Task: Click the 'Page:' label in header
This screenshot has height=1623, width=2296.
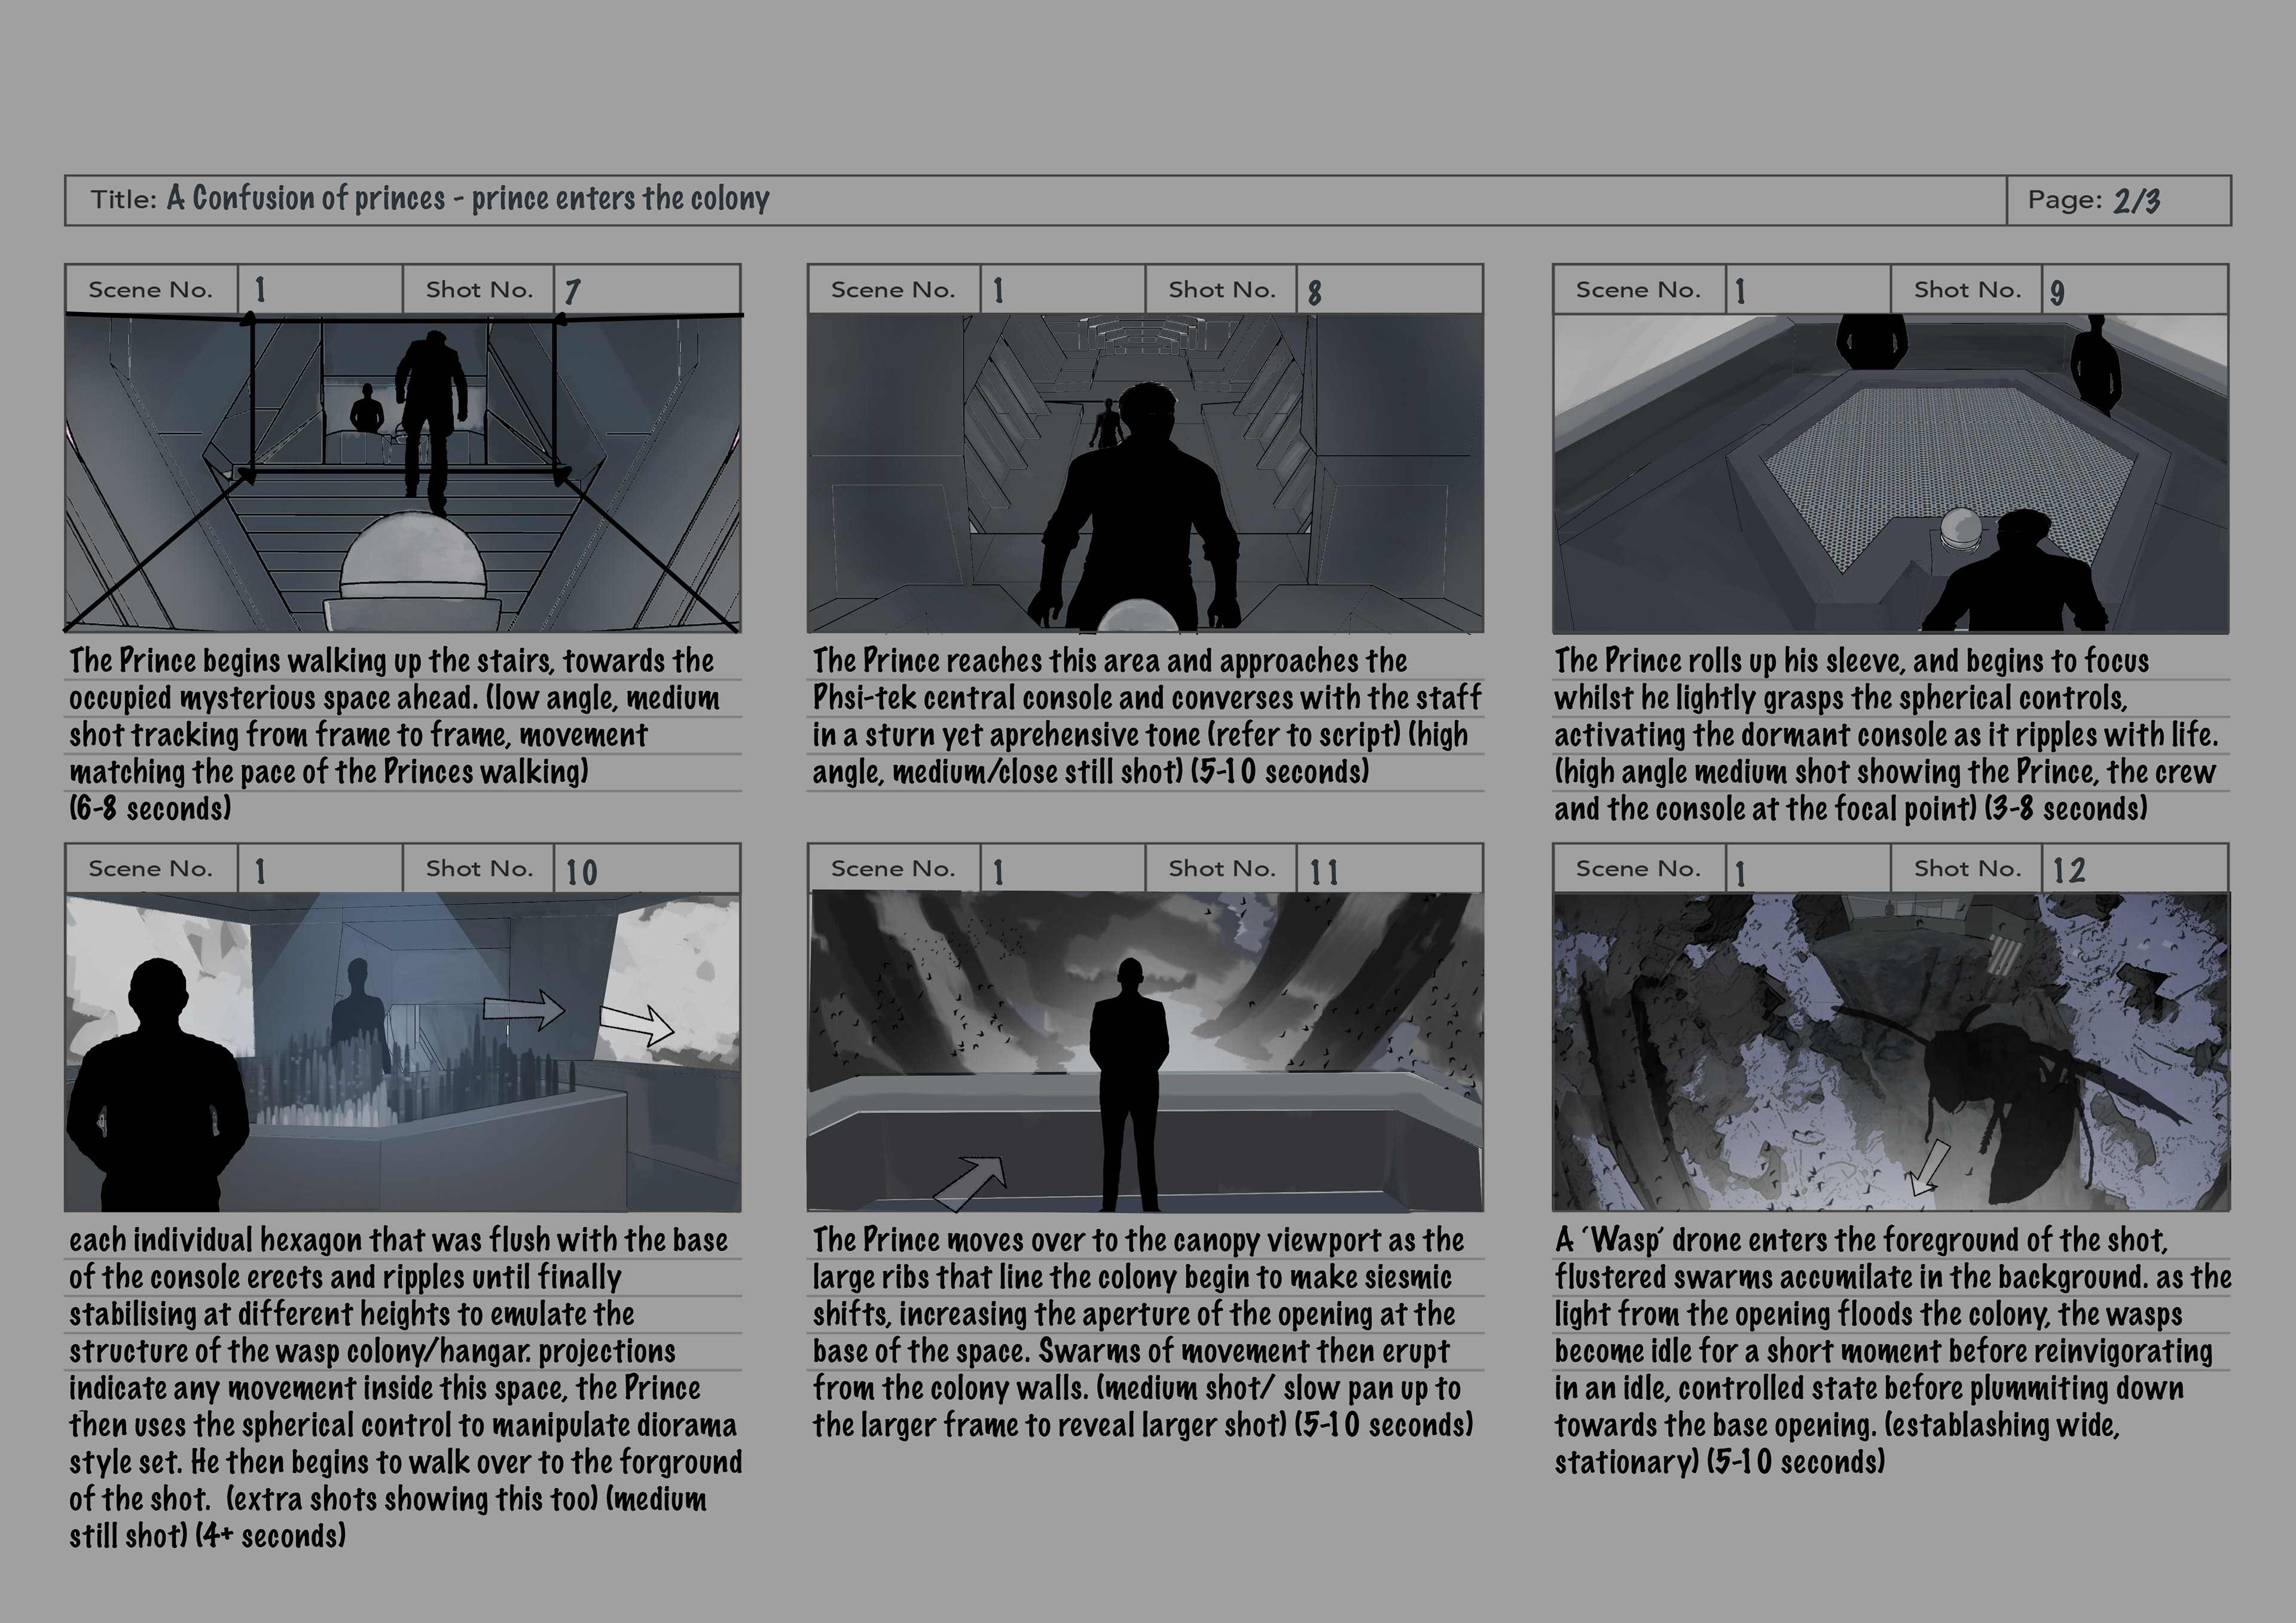Action: click(x=2065, y=200)
